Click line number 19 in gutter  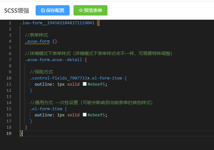pyautogui.click(x=9, y=133)
